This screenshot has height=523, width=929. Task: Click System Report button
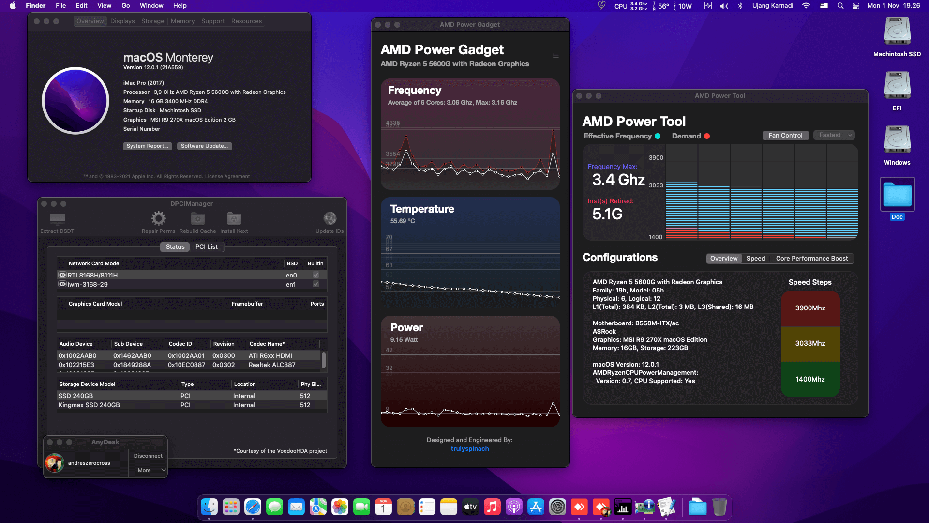point(147,146)
